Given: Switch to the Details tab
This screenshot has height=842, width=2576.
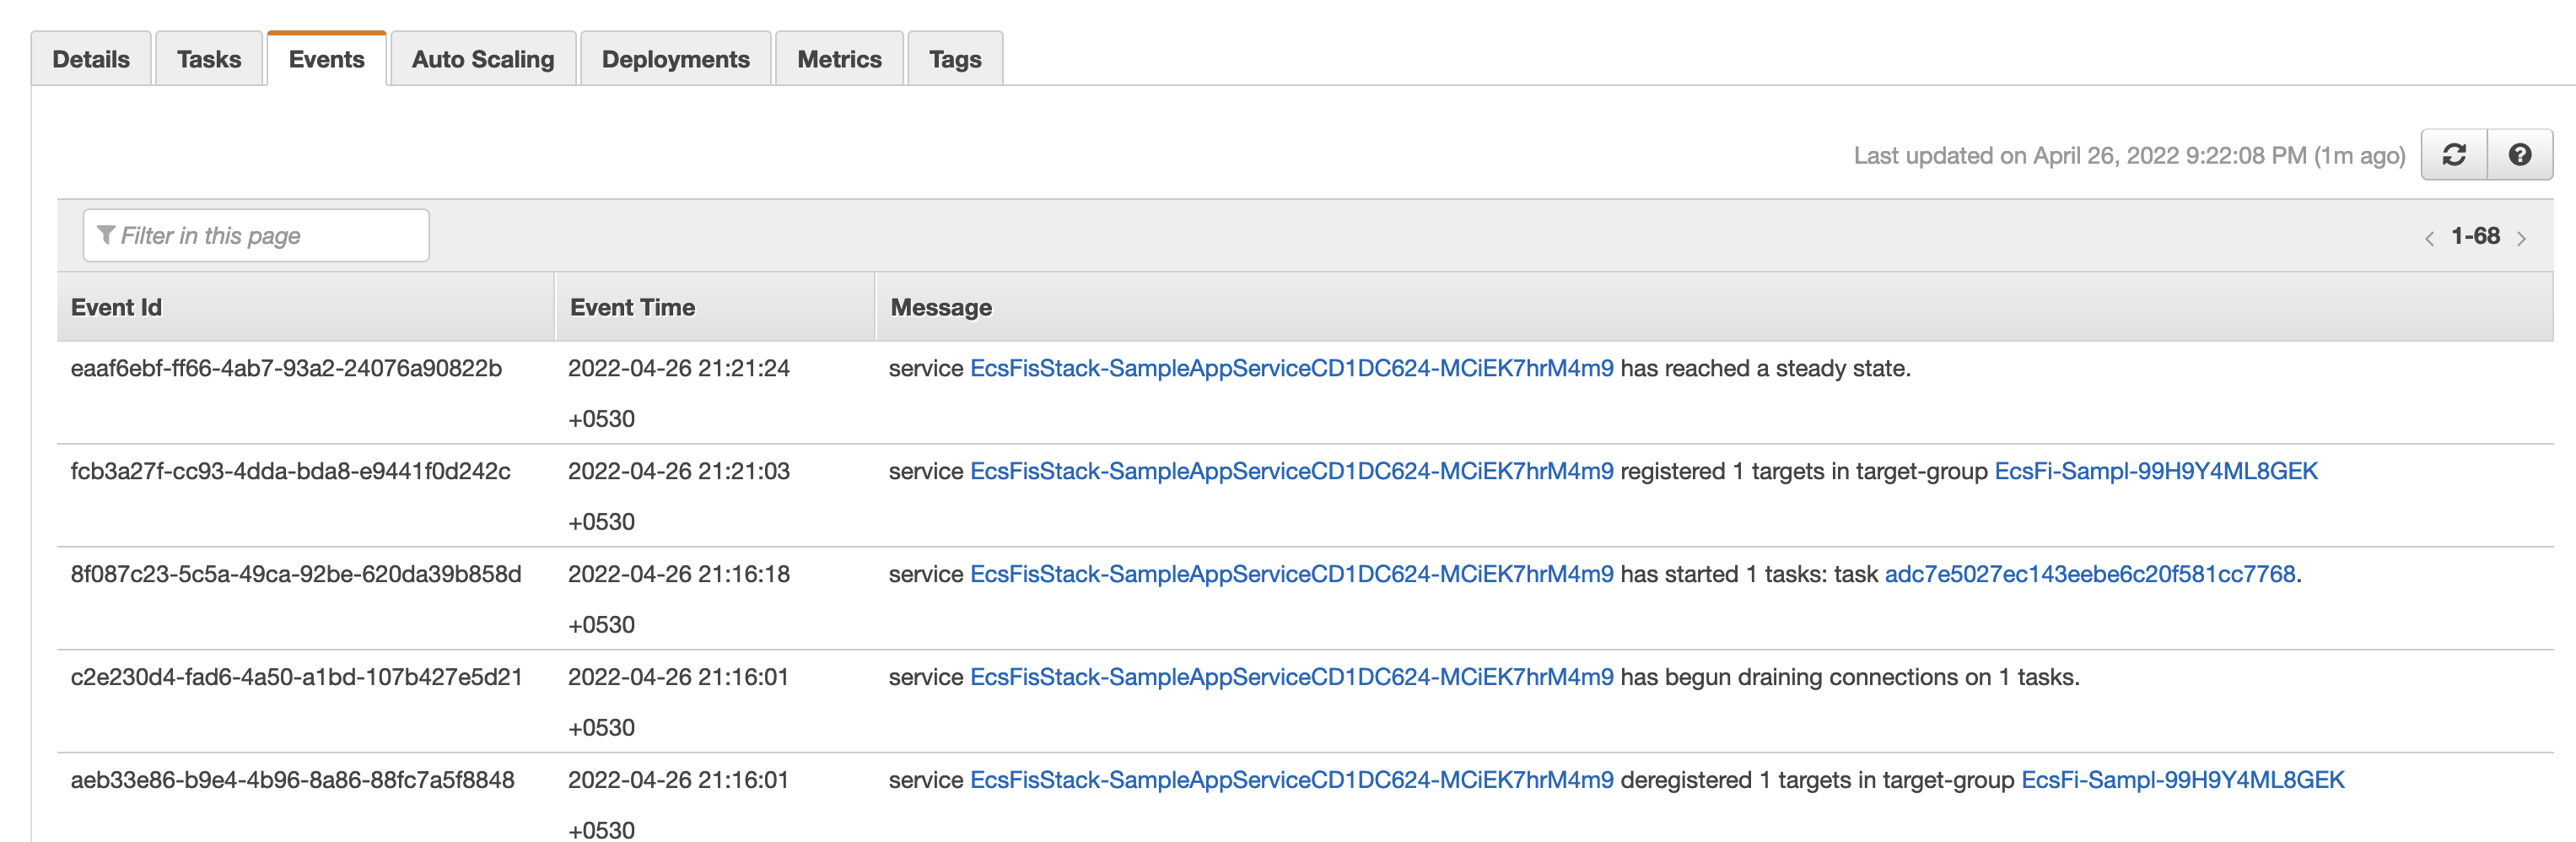Looking at the screenshot, I should tap(91, 59).
